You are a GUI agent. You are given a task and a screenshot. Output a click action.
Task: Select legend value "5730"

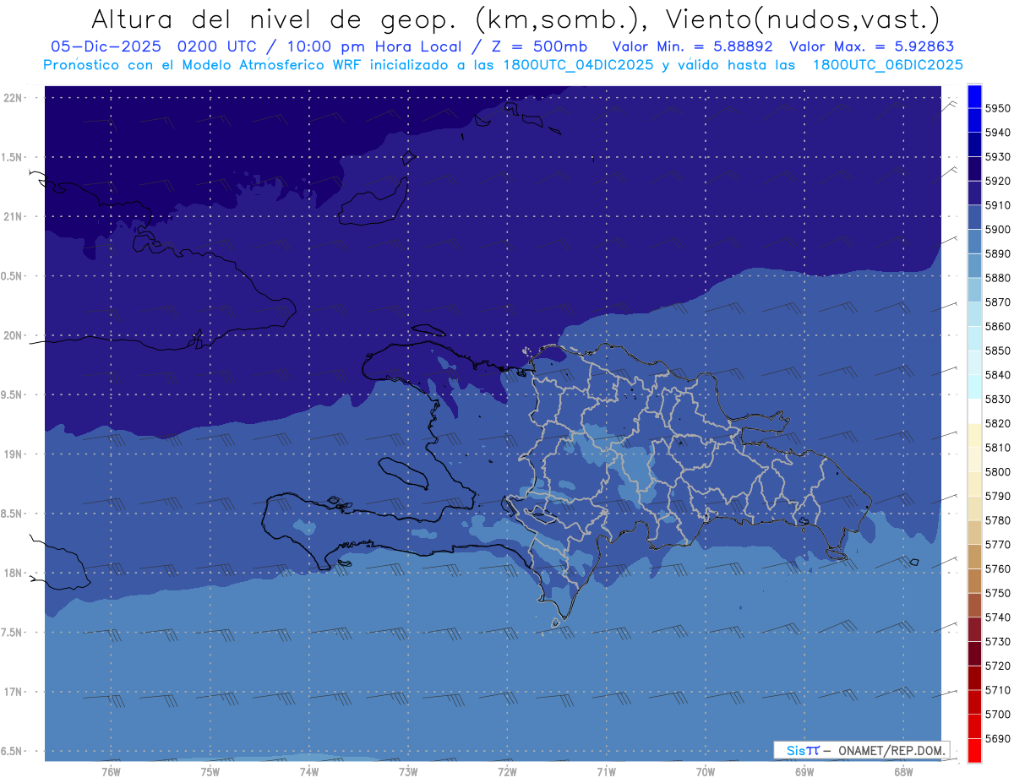[x=999, y=641]
